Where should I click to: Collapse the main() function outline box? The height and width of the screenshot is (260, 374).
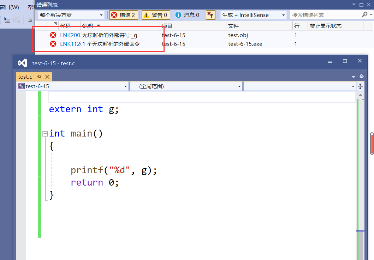click(x=45, y=134)
